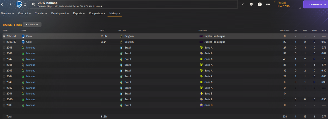
Task: Open the Stats view dropdown
Action: pyautogui.click(x=32, y=25)
